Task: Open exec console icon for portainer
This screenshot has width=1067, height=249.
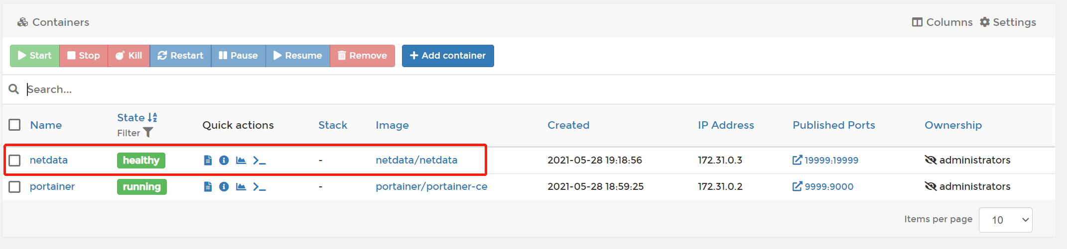Action: point(259,186)
